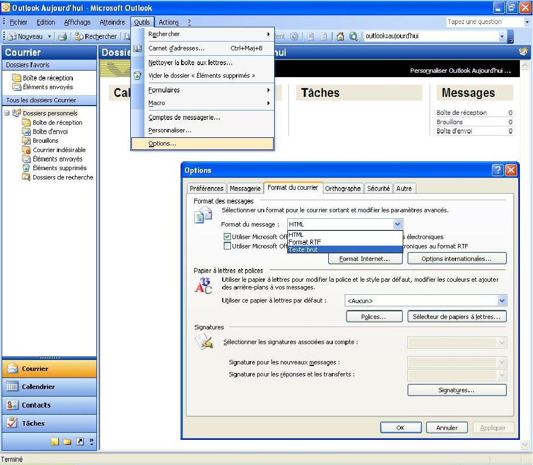Click the Format Internet... button
The image size is (533, 465).
click(x=365, y=259)
